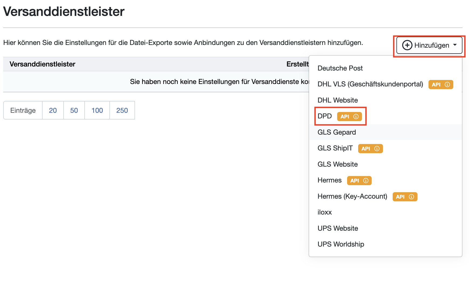Choose DHL VLS (Geschäftskundenportal) entry
The height and width of the screenshot is (281, 470).
385,84
